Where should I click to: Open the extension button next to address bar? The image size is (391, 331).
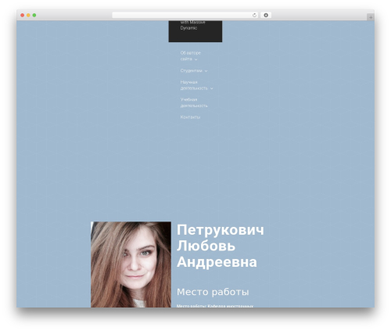pos(266,16)
